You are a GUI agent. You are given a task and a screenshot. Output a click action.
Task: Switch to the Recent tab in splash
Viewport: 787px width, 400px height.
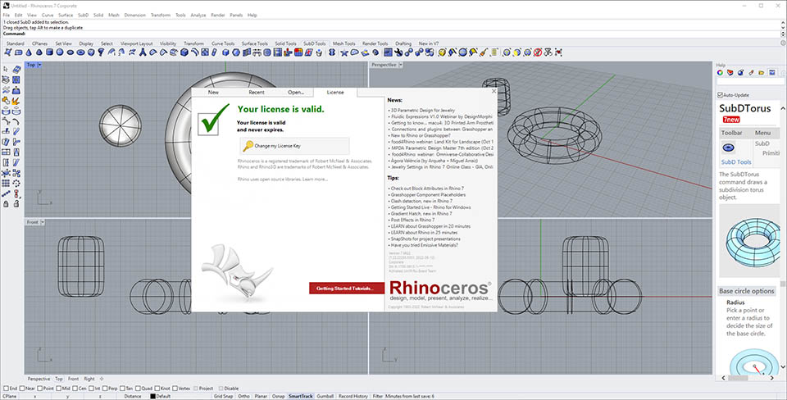point(257,93)
